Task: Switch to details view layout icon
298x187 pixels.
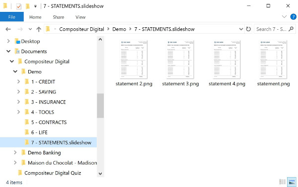Action: coord(283,182)
